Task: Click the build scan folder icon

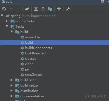Action: pos(17,80)
